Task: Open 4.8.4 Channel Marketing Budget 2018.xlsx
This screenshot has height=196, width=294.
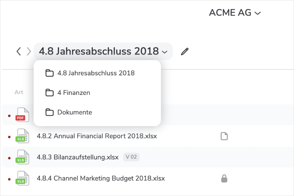Action: [x=101, y=178]
